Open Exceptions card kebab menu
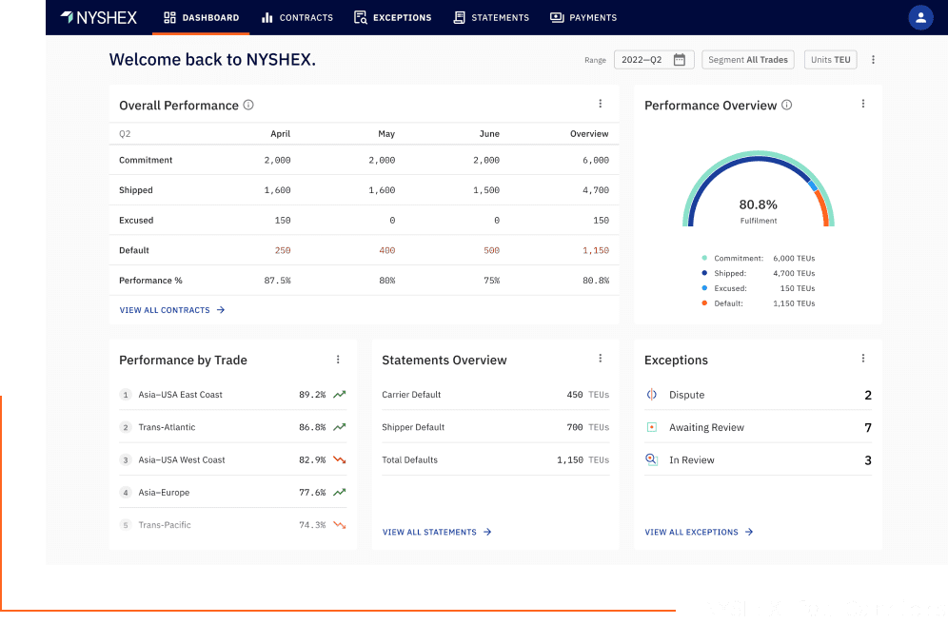Viewport: 948px width, 624px height. click(862, 359)
